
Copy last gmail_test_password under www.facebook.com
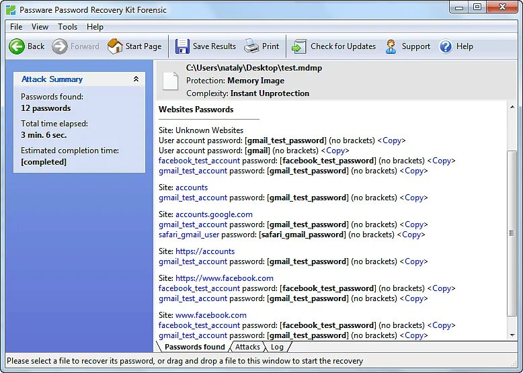413,335
